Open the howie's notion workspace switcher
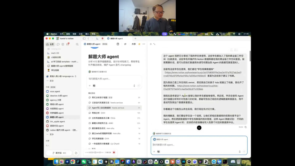Viewport: 295px width, 166px height. click(65, 38)
